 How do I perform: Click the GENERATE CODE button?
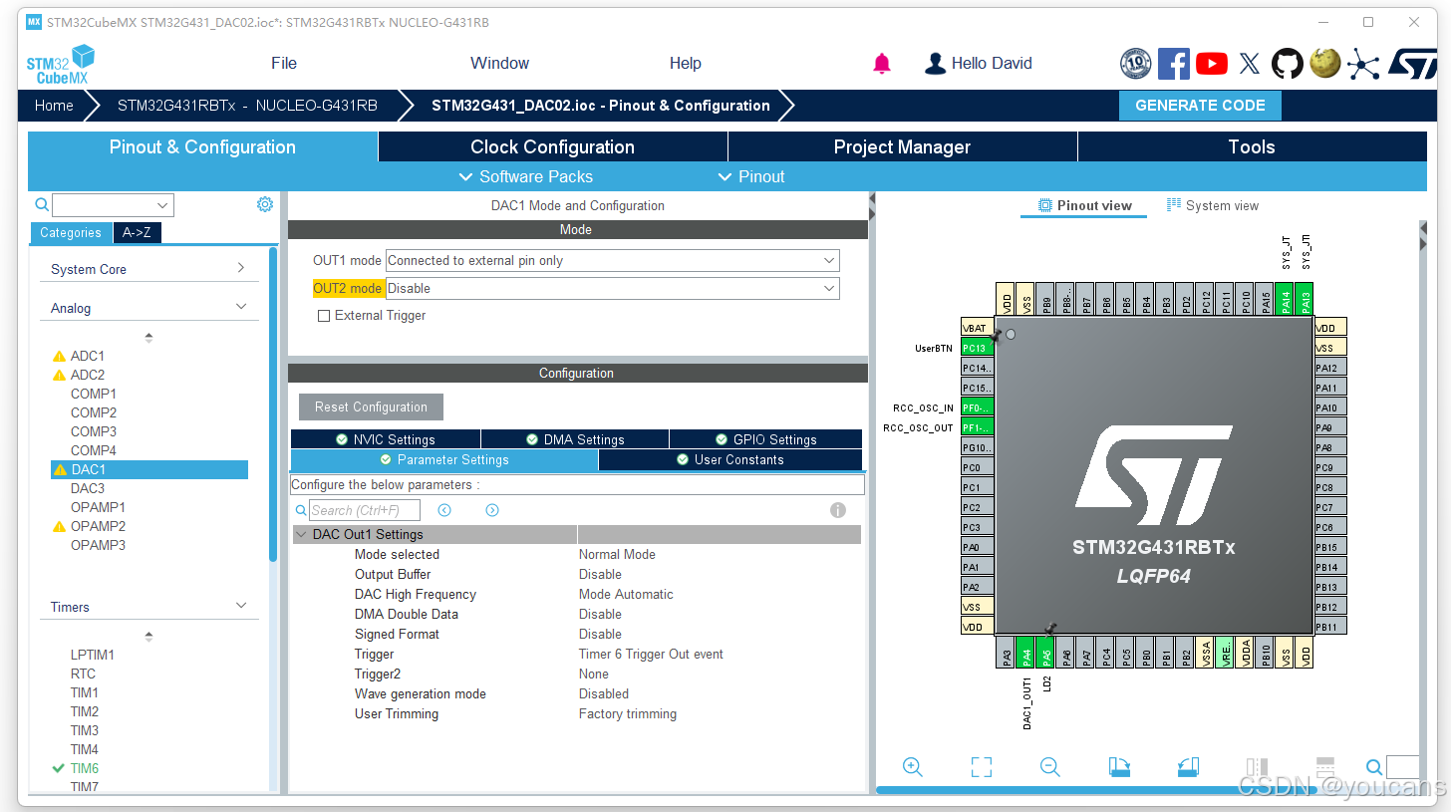point(1200,106)
